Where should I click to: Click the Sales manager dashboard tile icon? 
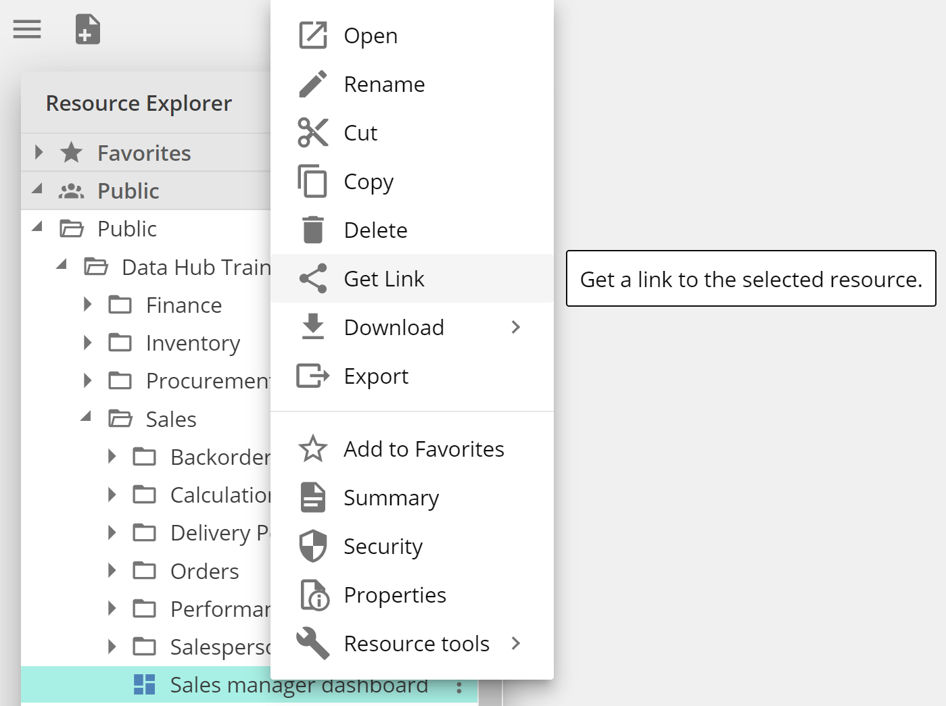pyautogui.click(x=145, y=684)
